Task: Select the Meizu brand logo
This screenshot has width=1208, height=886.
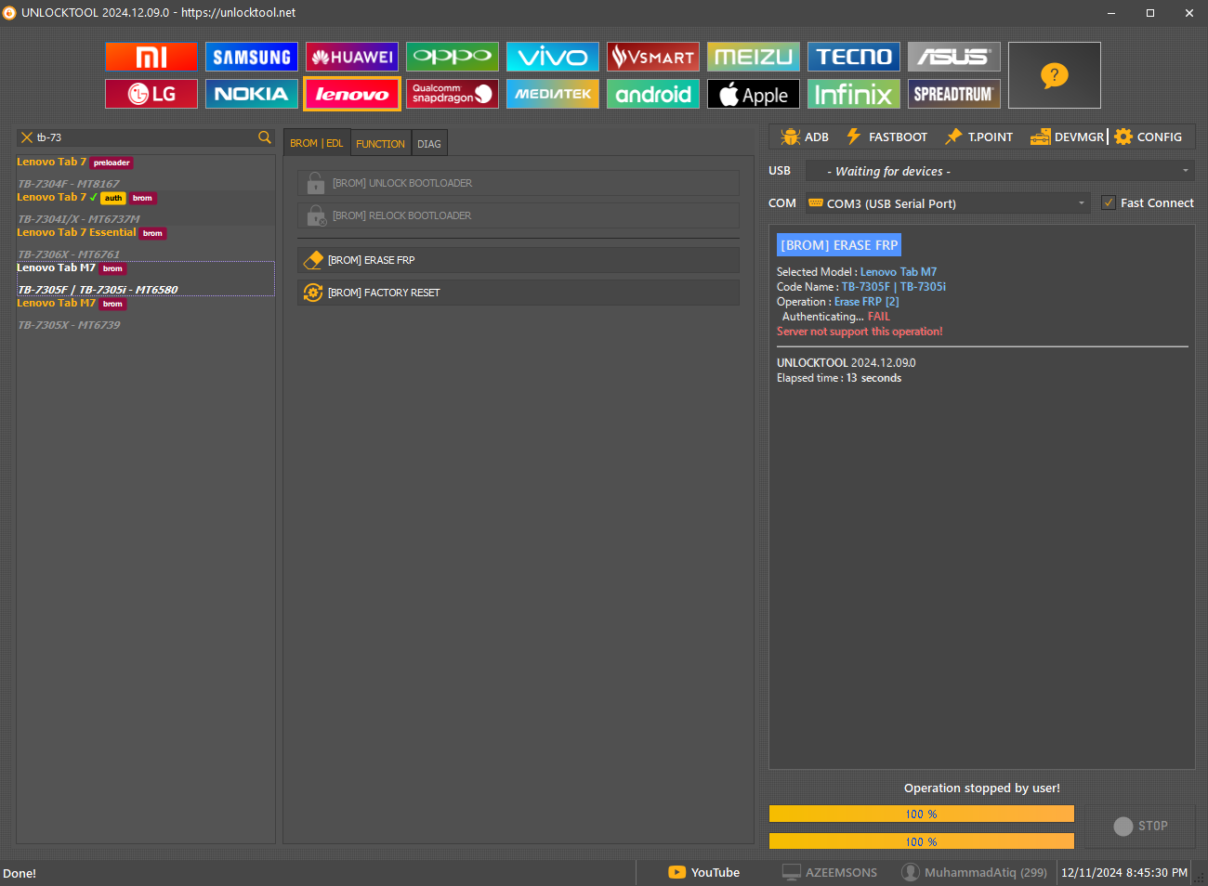Action: click(x=754, y=57)
